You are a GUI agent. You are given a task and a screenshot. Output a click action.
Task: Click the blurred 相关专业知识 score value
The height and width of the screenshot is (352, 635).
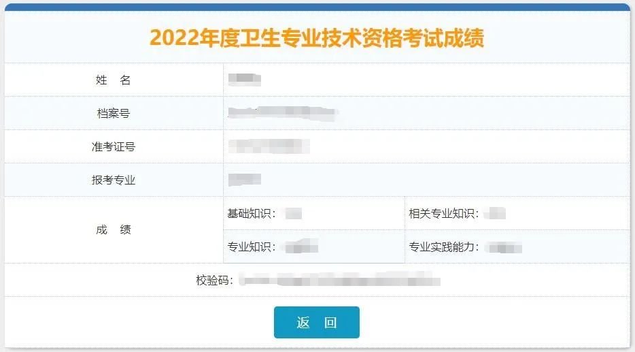pyautogui.click(x=497, y=214)
